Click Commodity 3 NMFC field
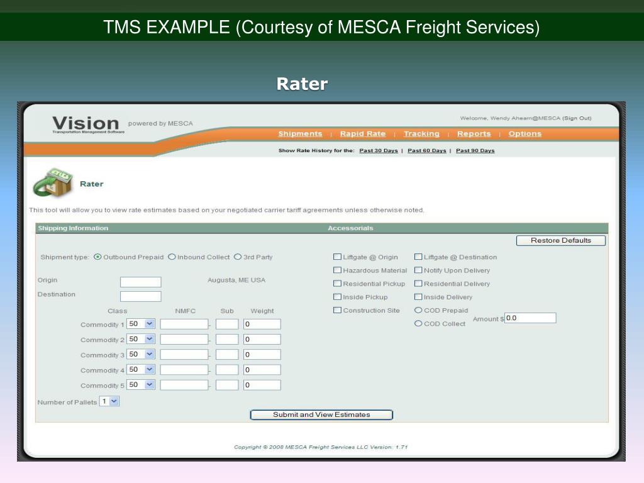 click(x=184, y=355)
